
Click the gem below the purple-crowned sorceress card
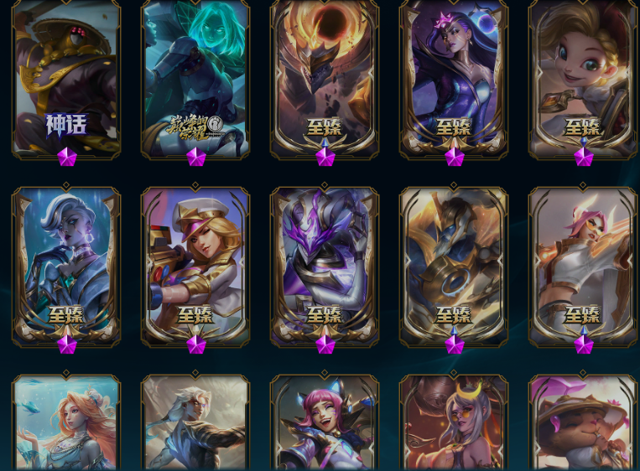(x=455, y=157)
